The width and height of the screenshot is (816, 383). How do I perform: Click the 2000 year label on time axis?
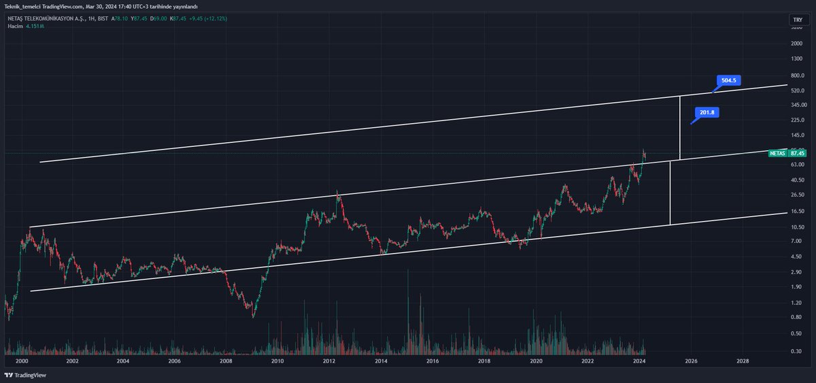[21, 361]
